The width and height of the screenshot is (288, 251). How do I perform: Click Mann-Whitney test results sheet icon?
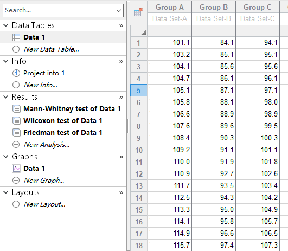16,109
